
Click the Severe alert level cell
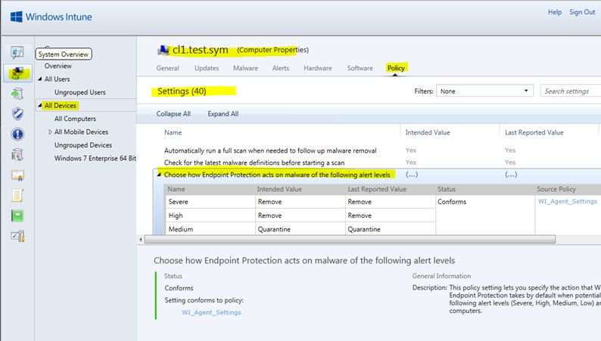tap(210, 202)
